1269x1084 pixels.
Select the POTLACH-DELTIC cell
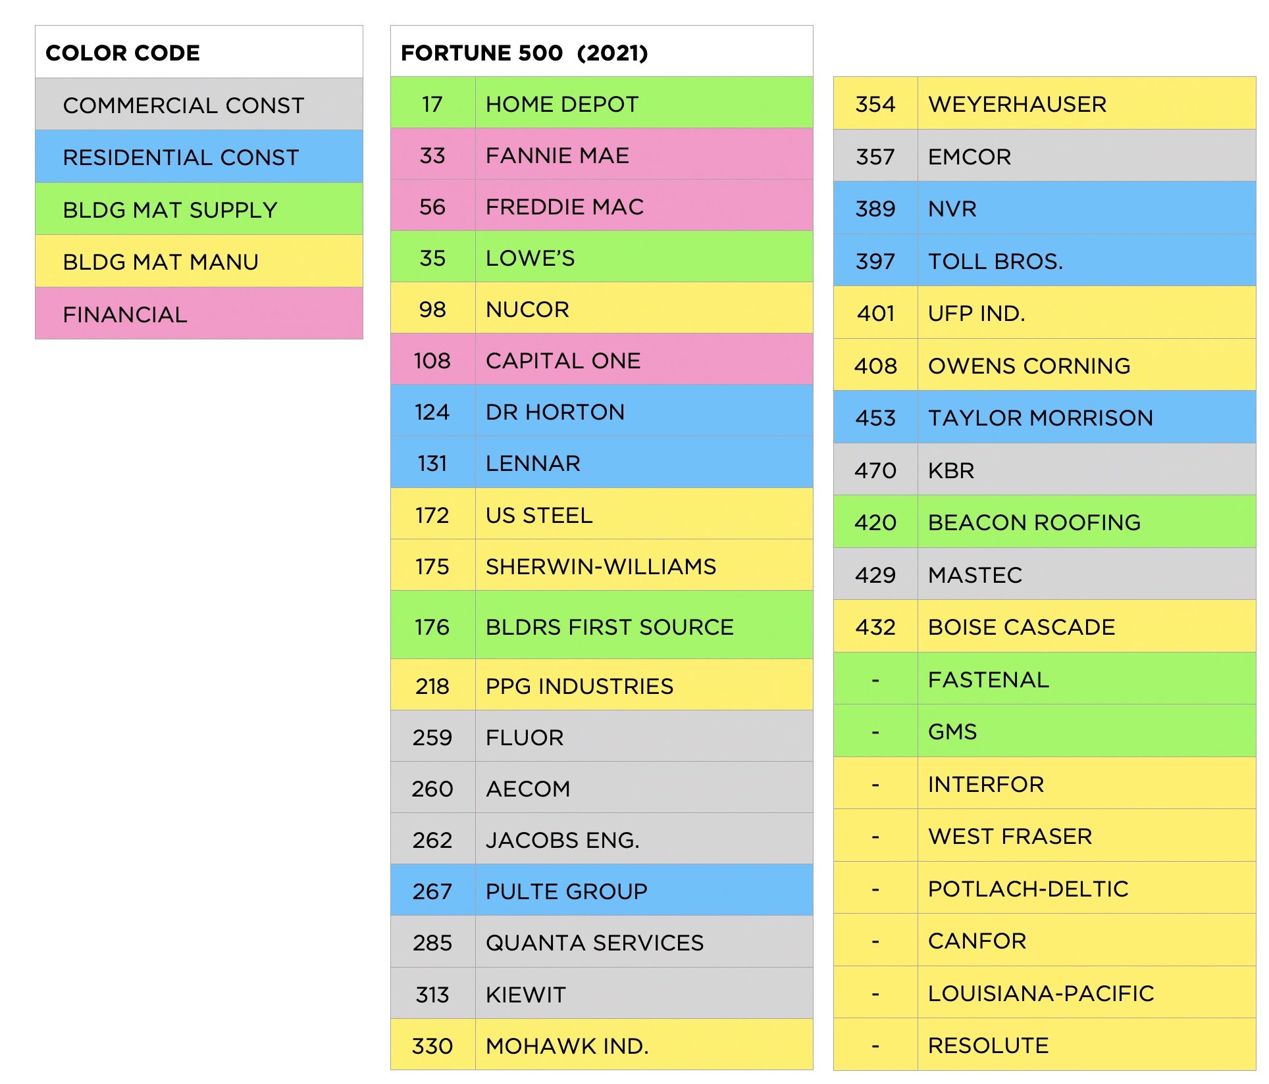point(1087,887)
